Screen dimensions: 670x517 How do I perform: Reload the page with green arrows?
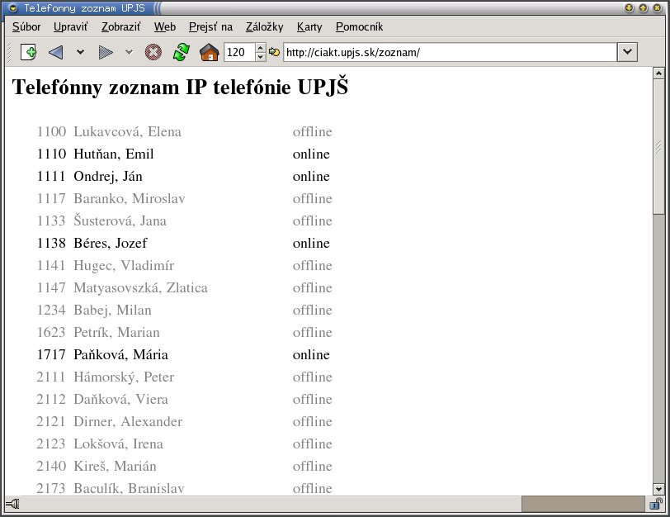click(x=182, y=53)
